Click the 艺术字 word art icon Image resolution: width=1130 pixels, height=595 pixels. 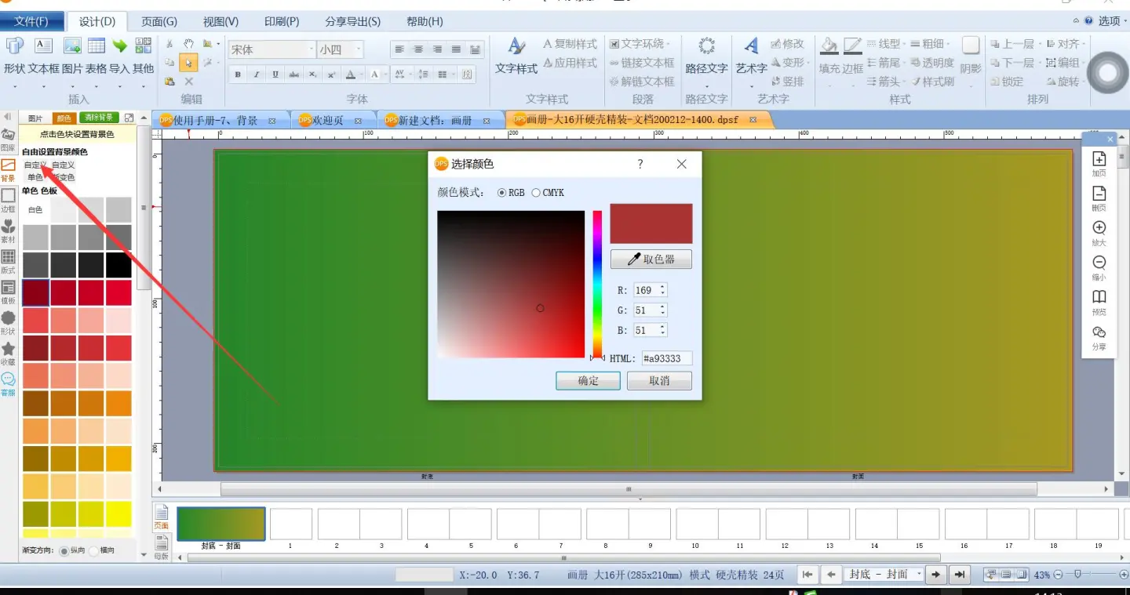coord(751,55)
